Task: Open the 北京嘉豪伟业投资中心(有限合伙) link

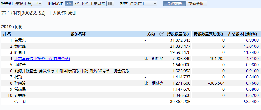Action: [x=42, y=59]
